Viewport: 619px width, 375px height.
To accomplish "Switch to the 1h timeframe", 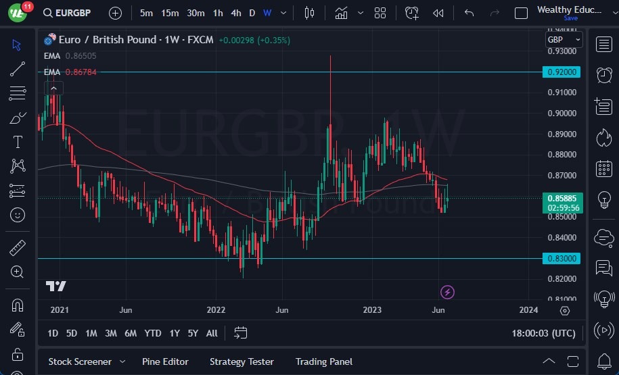I will 218,13.
